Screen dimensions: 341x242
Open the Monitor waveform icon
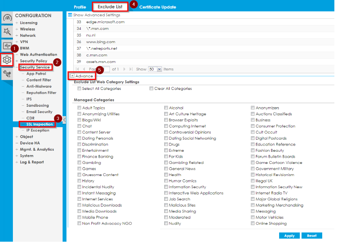[x=7, y=46]
